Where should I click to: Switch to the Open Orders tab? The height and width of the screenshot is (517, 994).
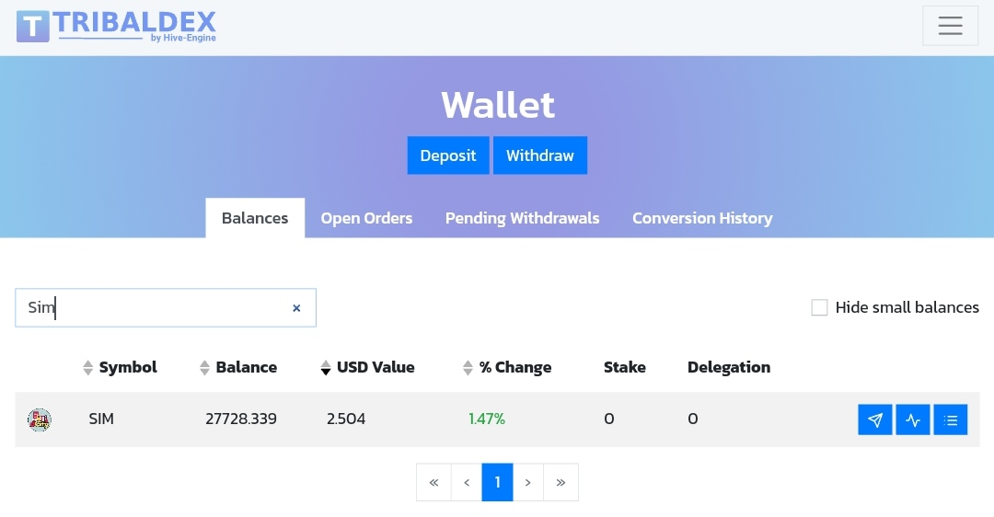click(x=366, y=218)
